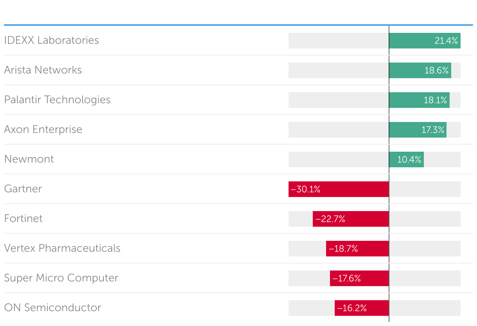Screen dimensions: 477x326
Task: Click the 10.4% green bar
Action: click(406, 159)
